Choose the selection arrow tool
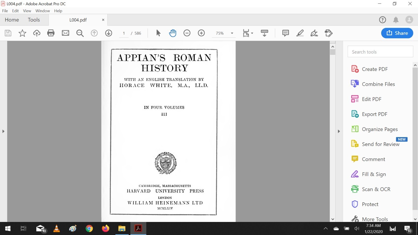Image resolution: width=418 pixels, height=235 pixels. tap(158, 33)
